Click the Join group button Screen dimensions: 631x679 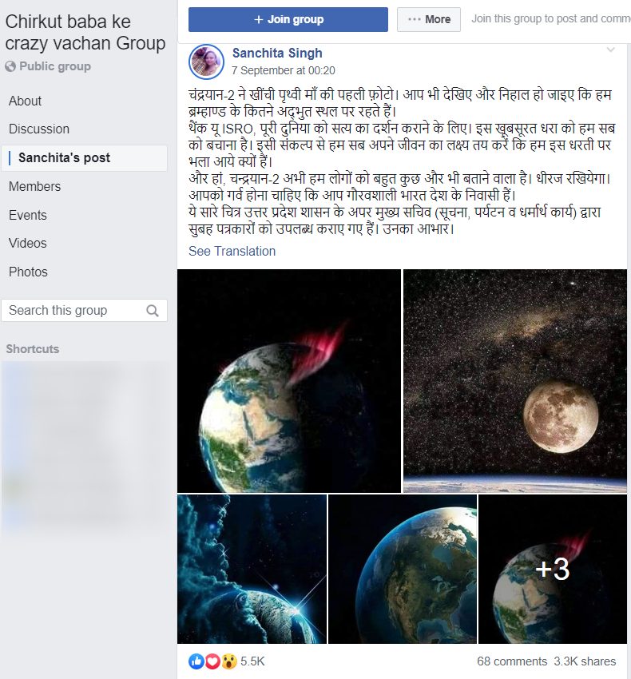coord(288,19)
